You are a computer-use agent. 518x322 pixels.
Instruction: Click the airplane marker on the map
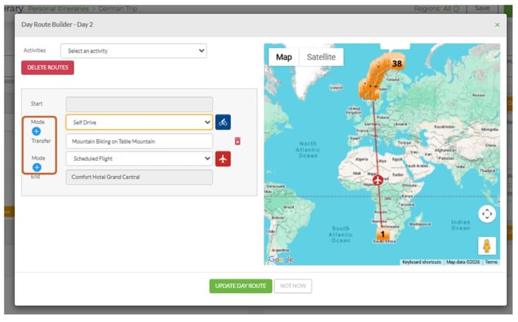click(x=378, y=180)
